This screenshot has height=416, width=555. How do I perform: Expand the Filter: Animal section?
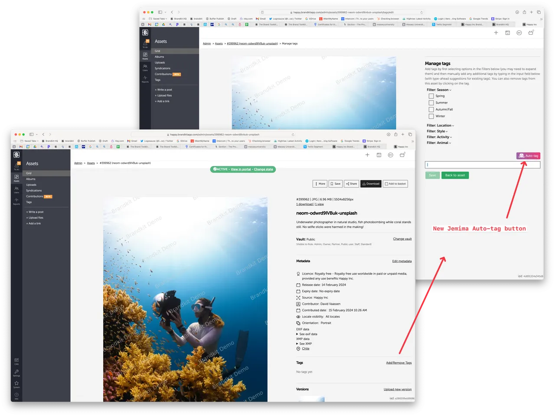click(439, 143)
